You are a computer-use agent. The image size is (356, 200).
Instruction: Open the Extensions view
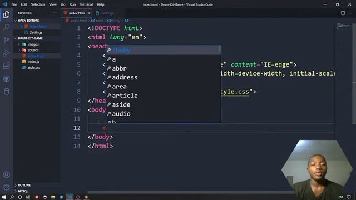click(x=6, y=66)
